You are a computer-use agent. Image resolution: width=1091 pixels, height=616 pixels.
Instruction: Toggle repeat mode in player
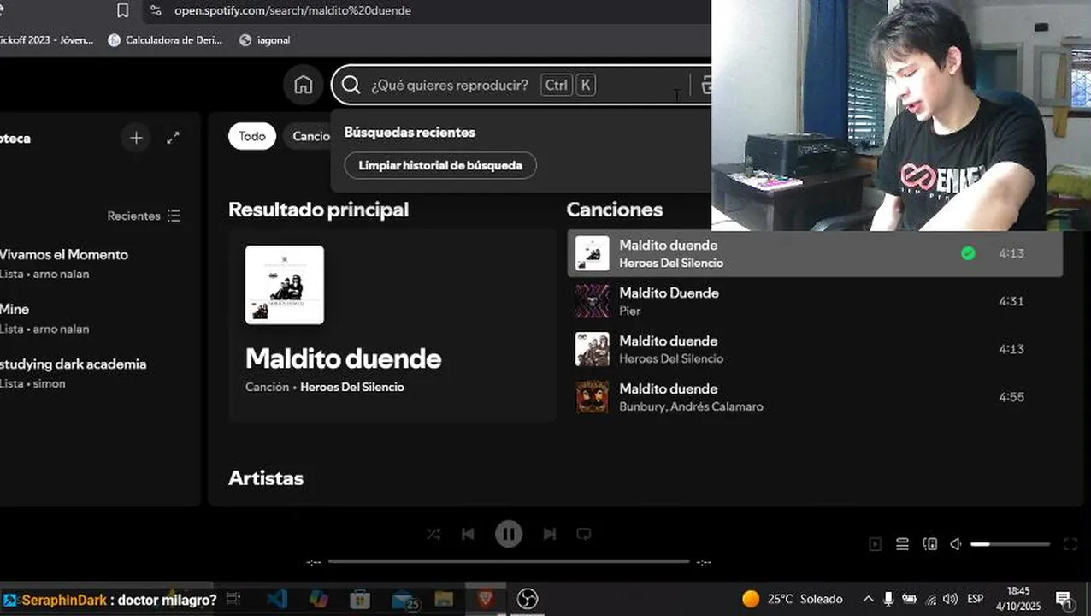(x=584, y=534)
